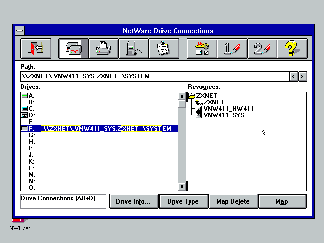This screenshot has height=243, width=324.
Task: Click the Map button
Action: (282, 201)
